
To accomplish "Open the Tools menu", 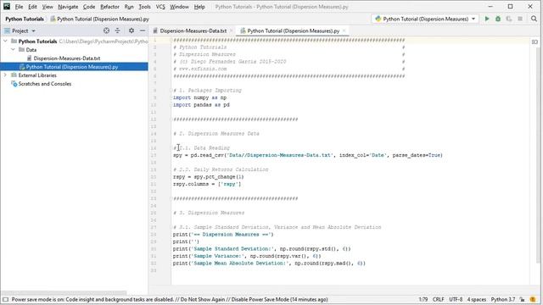I will point(144,7).
